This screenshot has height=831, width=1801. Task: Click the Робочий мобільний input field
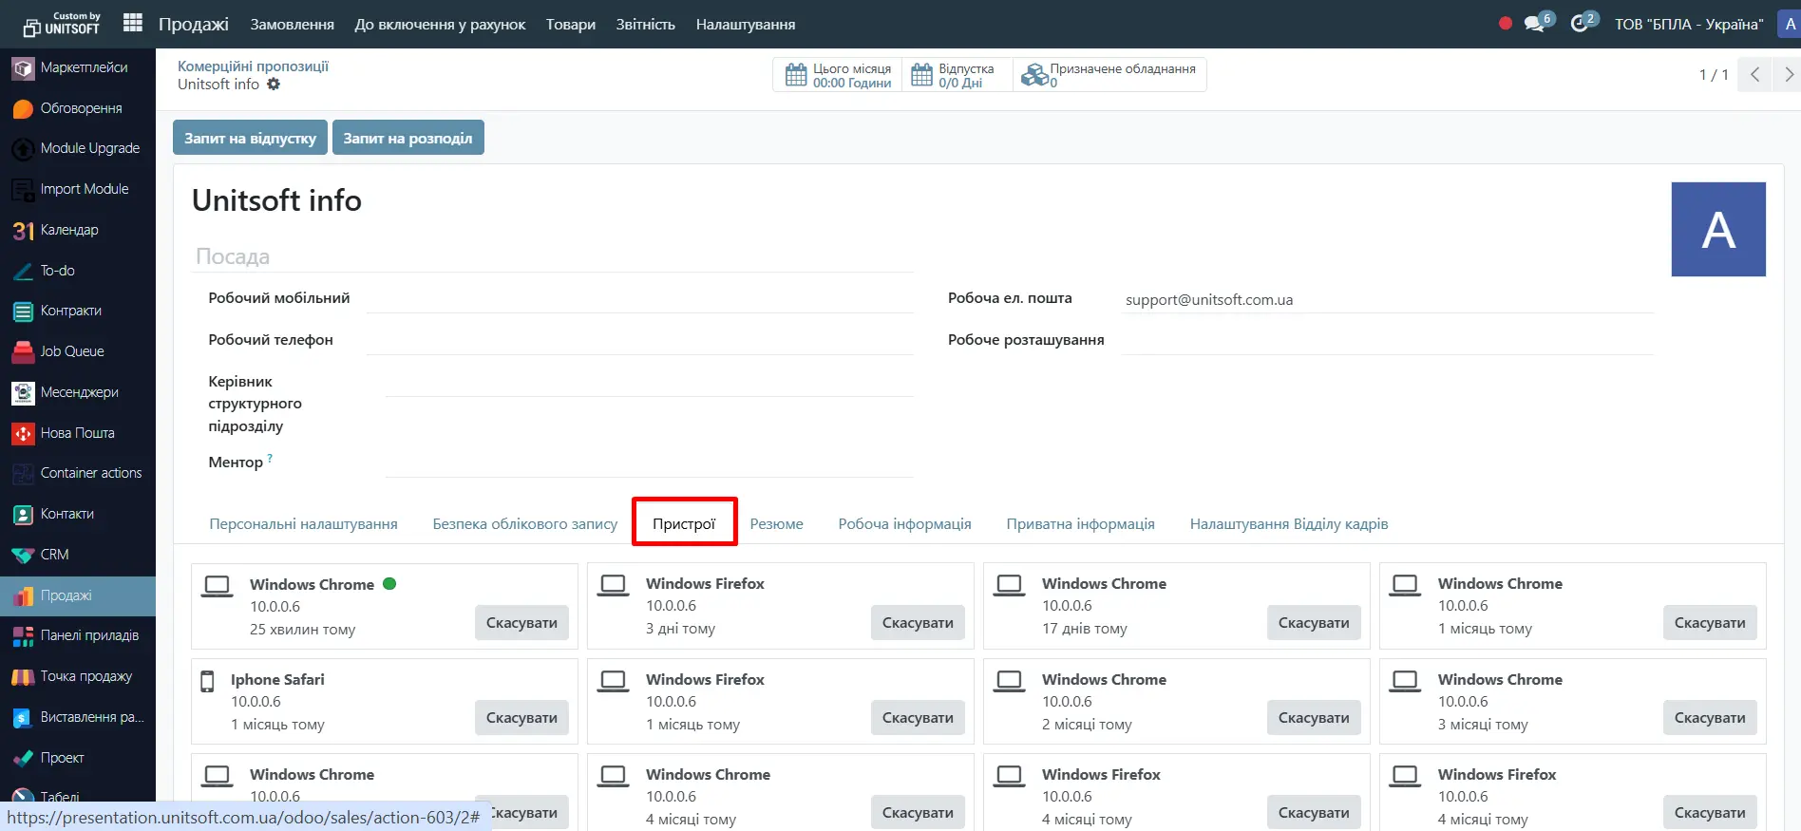click(x=638, y=298)
